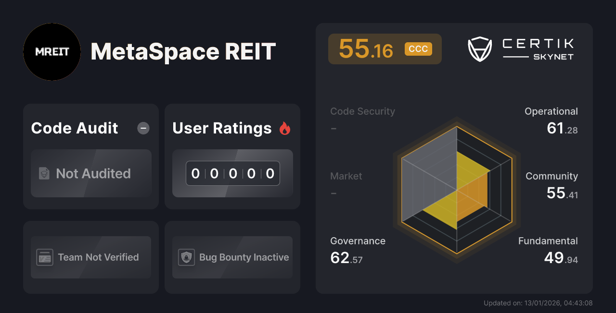Click the user ratings counter display
616x313 pixels.
232,173
